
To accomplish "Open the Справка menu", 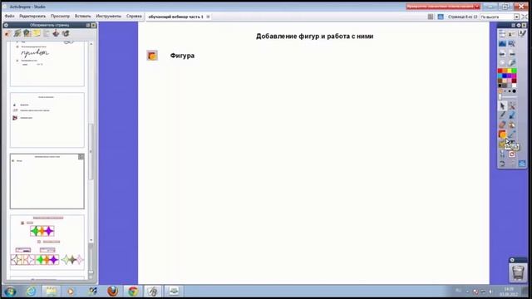I will coord(134,17).
